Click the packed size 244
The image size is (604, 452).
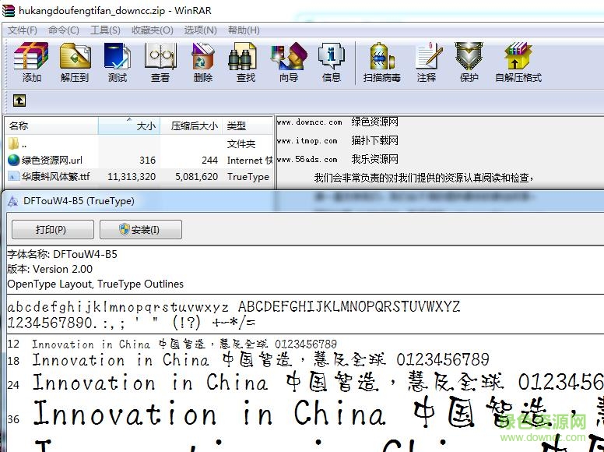pos(210,160)
